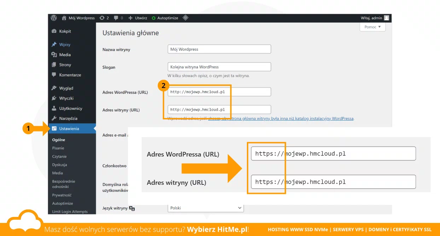
Task: Open Autoptimize settings submenu item
Action: pyautogui.click(x=63, y=203)
